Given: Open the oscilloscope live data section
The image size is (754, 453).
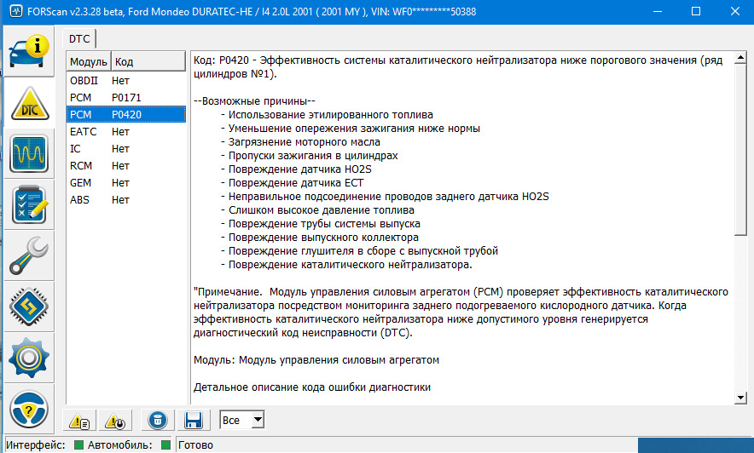Looking at the screenshot, I should [x=29, y=153].
